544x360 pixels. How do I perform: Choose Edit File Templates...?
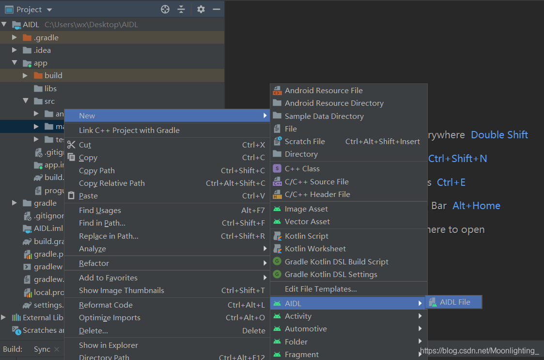(x=349, y=289)
